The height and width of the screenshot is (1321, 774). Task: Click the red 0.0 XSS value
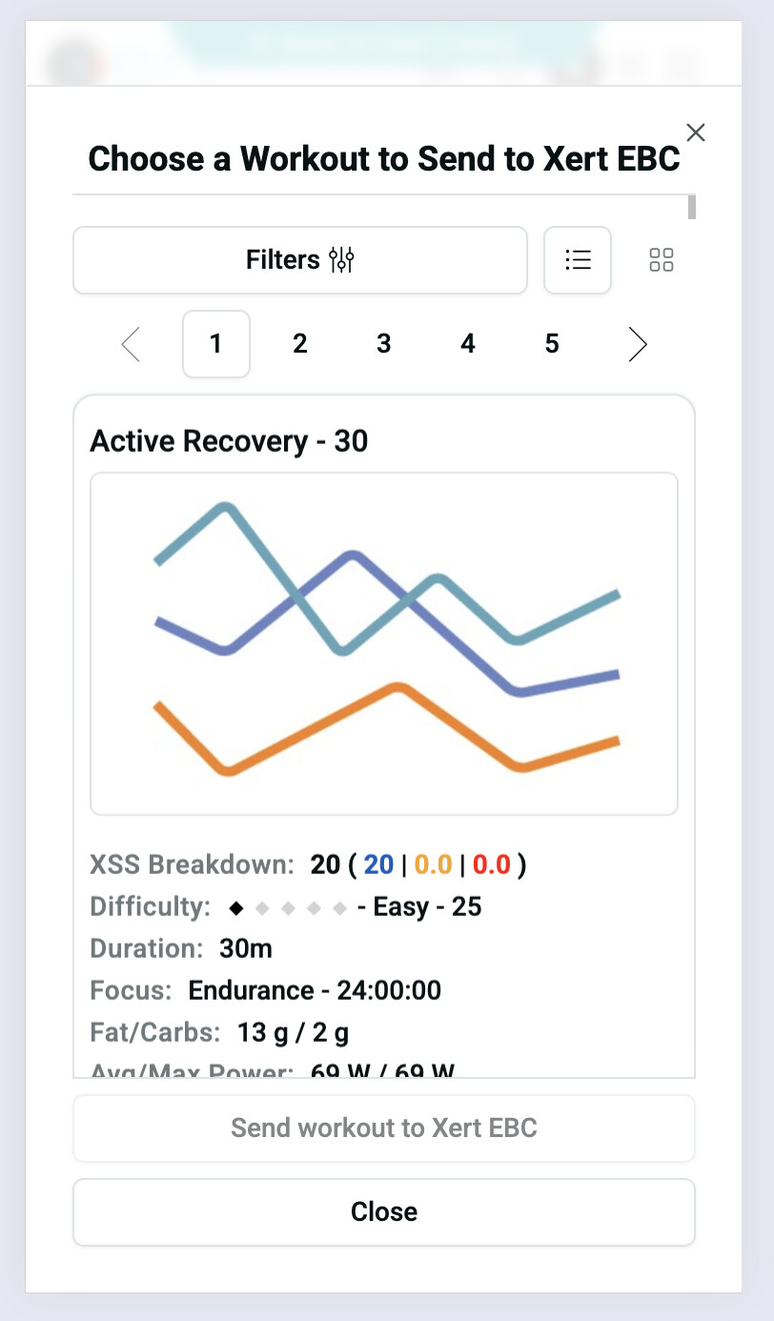click(x=492, y=864)
